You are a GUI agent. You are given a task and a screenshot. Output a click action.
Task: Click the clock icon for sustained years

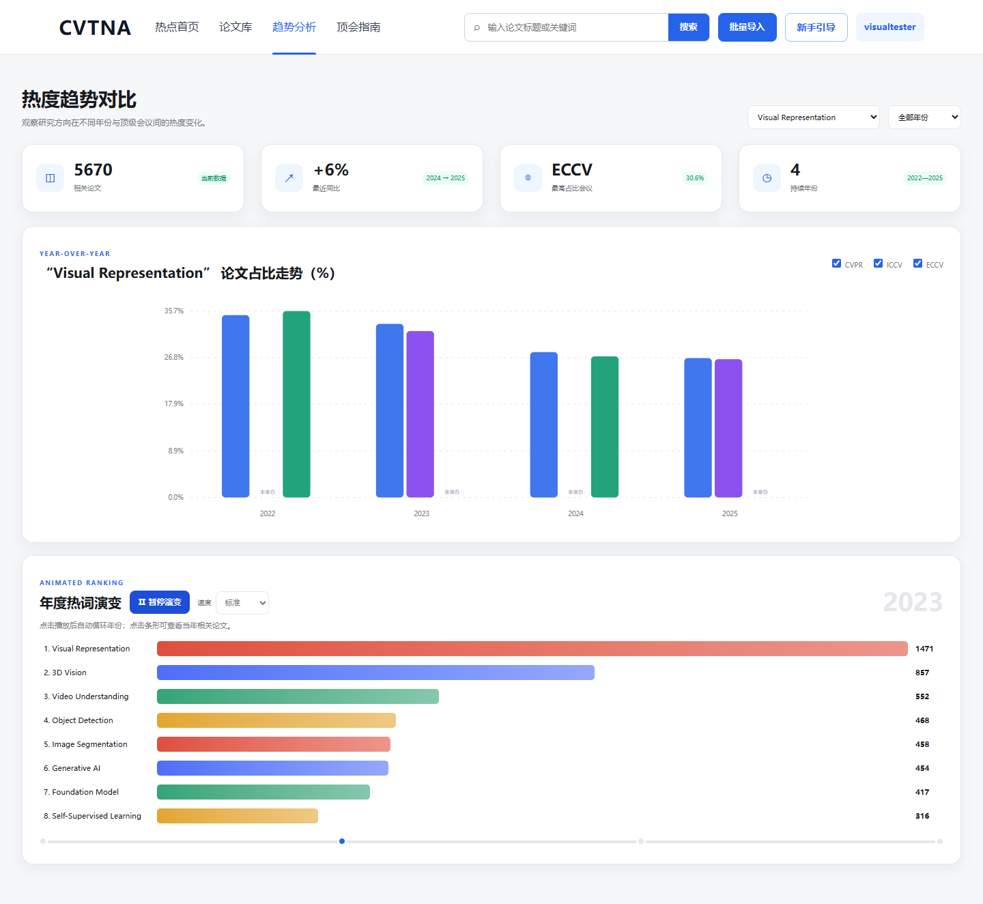767,178
